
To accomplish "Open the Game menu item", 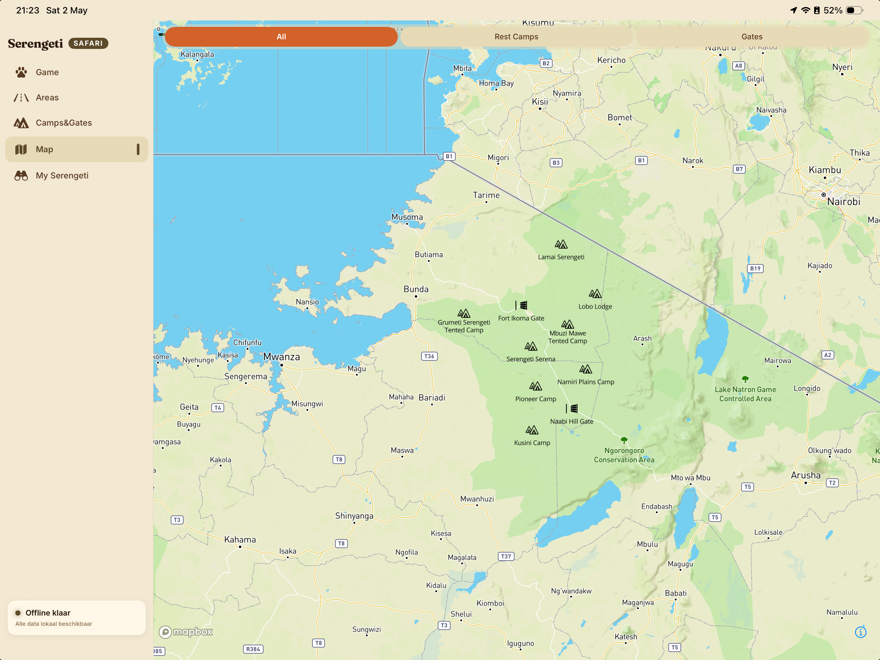I will tap(77, 72).
